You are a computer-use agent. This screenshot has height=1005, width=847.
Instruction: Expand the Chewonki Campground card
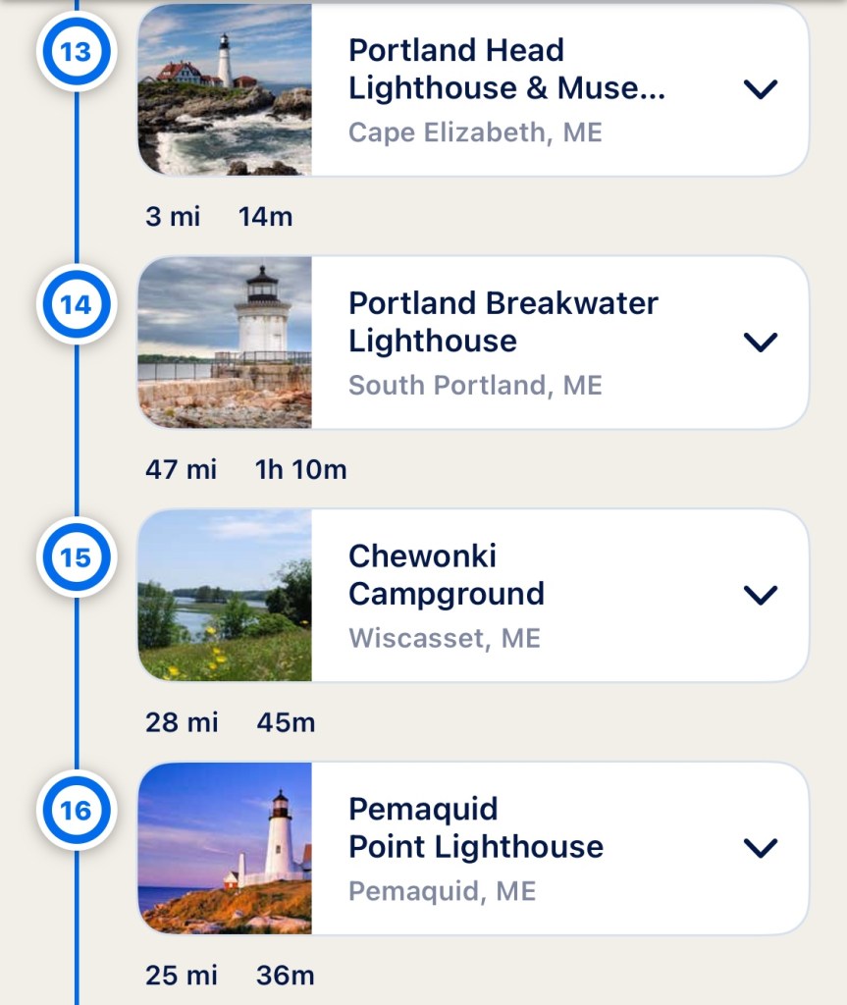coord(761,595)
